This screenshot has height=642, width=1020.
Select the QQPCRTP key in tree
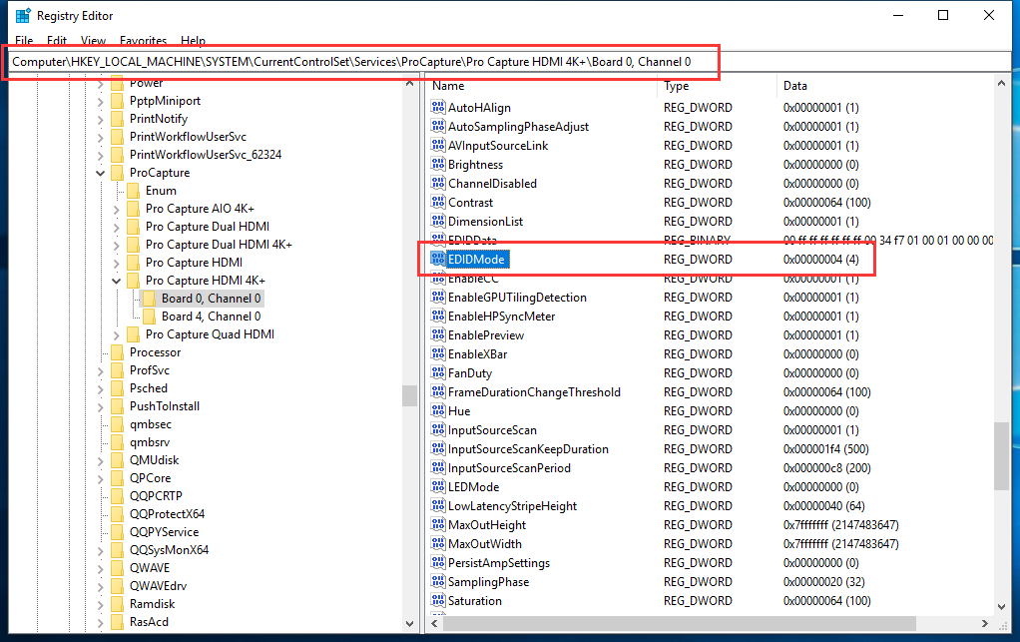click(156, 495)
